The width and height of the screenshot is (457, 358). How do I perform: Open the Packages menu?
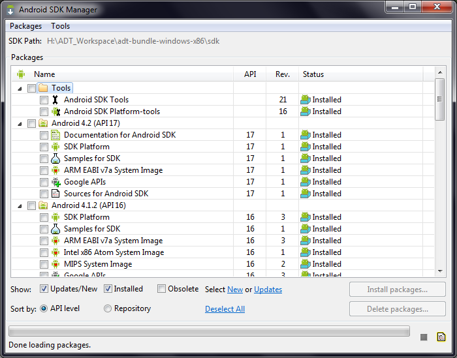(25, 26)
